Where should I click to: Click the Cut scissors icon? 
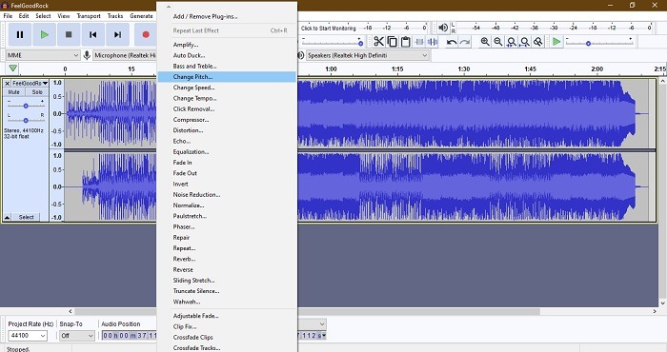tap(378, 42)
